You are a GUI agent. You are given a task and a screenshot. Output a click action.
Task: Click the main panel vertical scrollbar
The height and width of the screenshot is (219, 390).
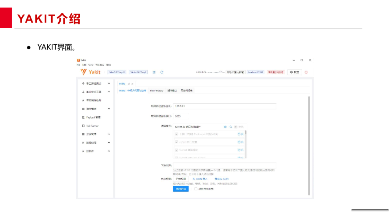coord(309,146)
